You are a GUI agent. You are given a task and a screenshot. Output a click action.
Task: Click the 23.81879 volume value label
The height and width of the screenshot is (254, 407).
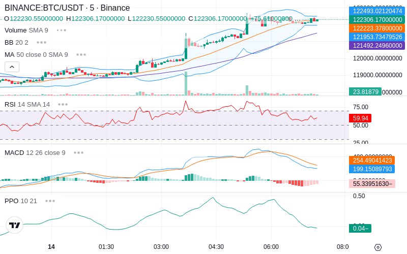pyautogui.click(x=365, y=92)
